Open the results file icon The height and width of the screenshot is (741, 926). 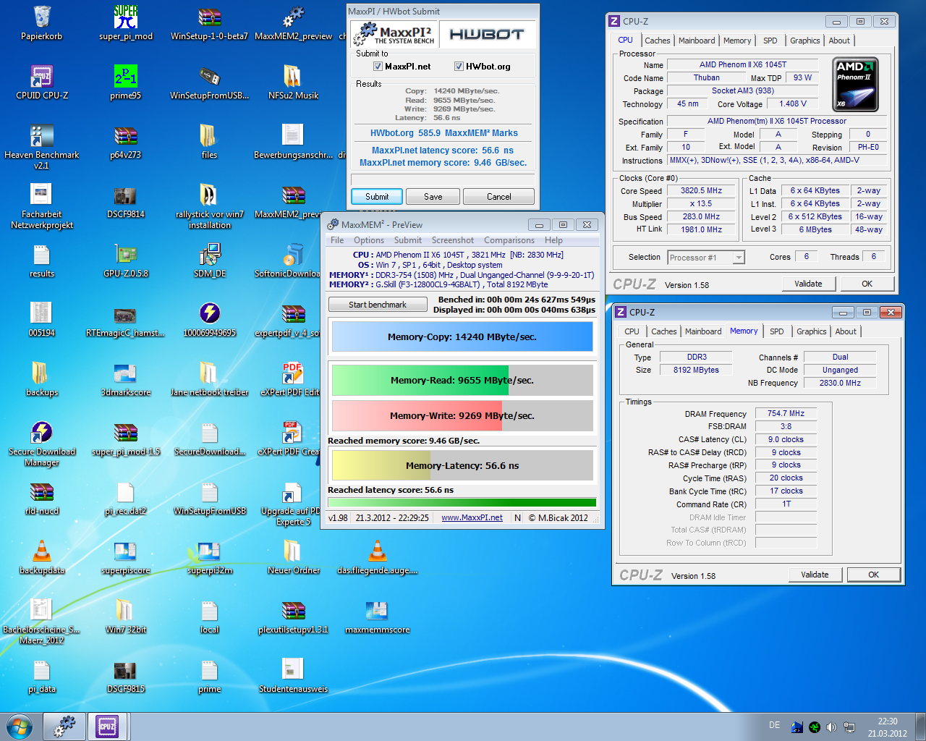coord(42,261)
